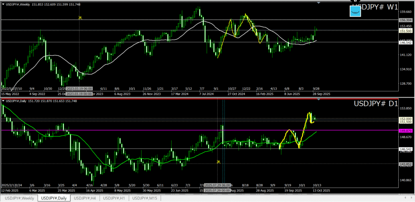Click the 152.000 price label on Daily chart
415x202 pixels.
[x=406, y=118]
